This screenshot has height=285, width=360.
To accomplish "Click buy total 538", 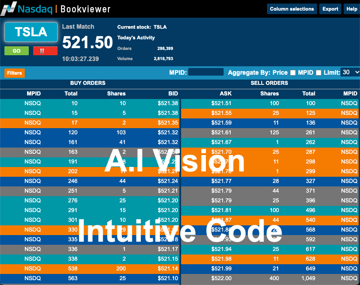I will [x=73, y=269].
